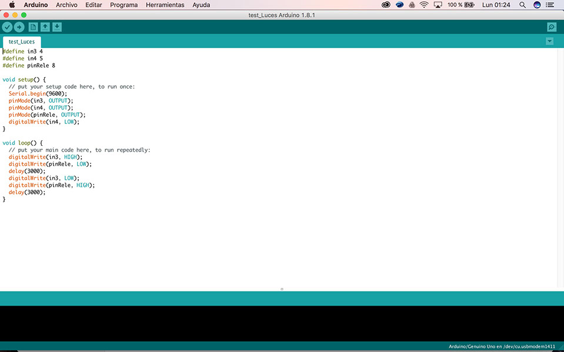
Task: Select the test_Luces tab
Action: [22, 42]
